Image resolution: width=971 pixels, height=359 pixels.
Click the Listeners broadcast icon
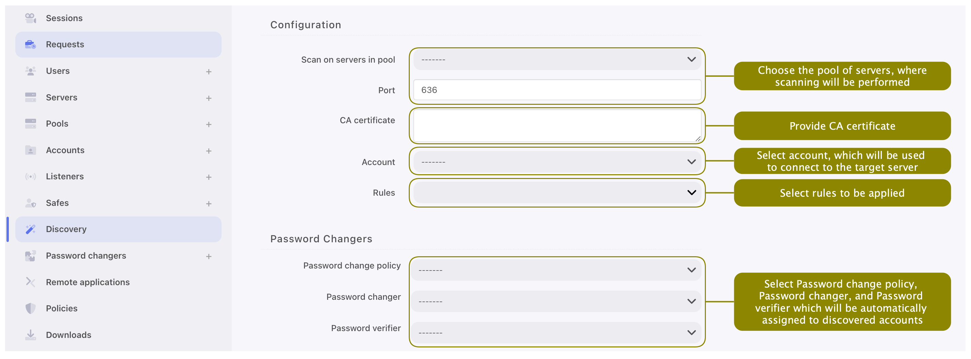tap(31, 176)
